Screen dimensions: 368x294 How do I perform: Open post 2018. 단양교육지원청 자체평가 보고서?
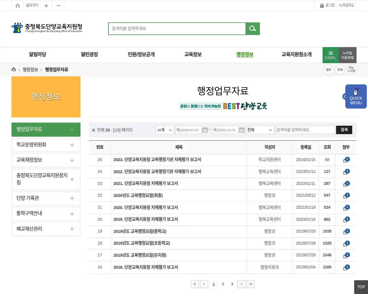146,267
